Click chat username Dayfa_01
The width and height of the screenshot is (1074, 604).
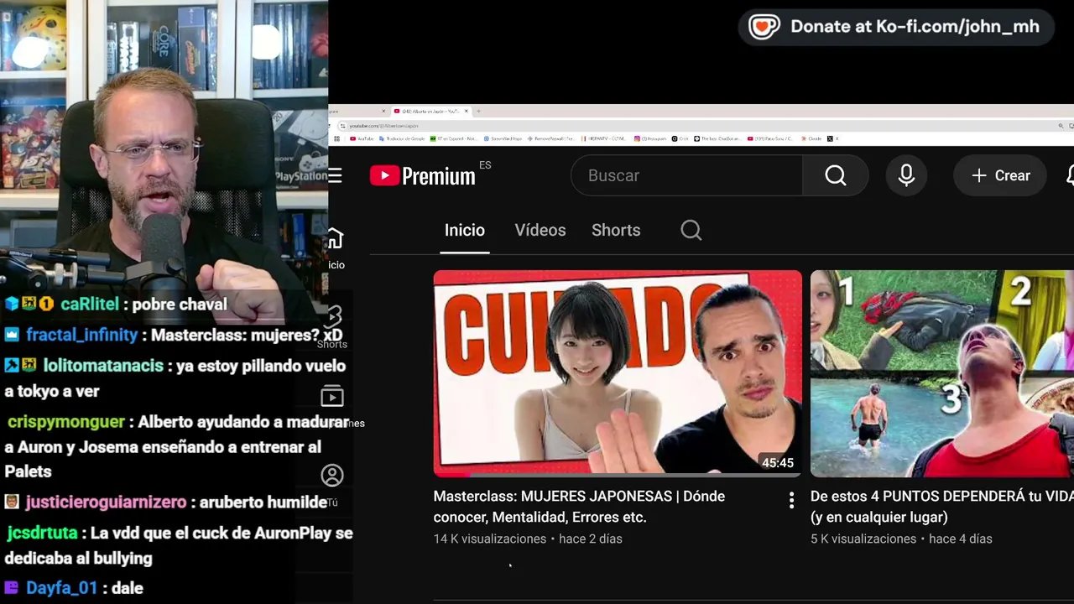(61, 588)
